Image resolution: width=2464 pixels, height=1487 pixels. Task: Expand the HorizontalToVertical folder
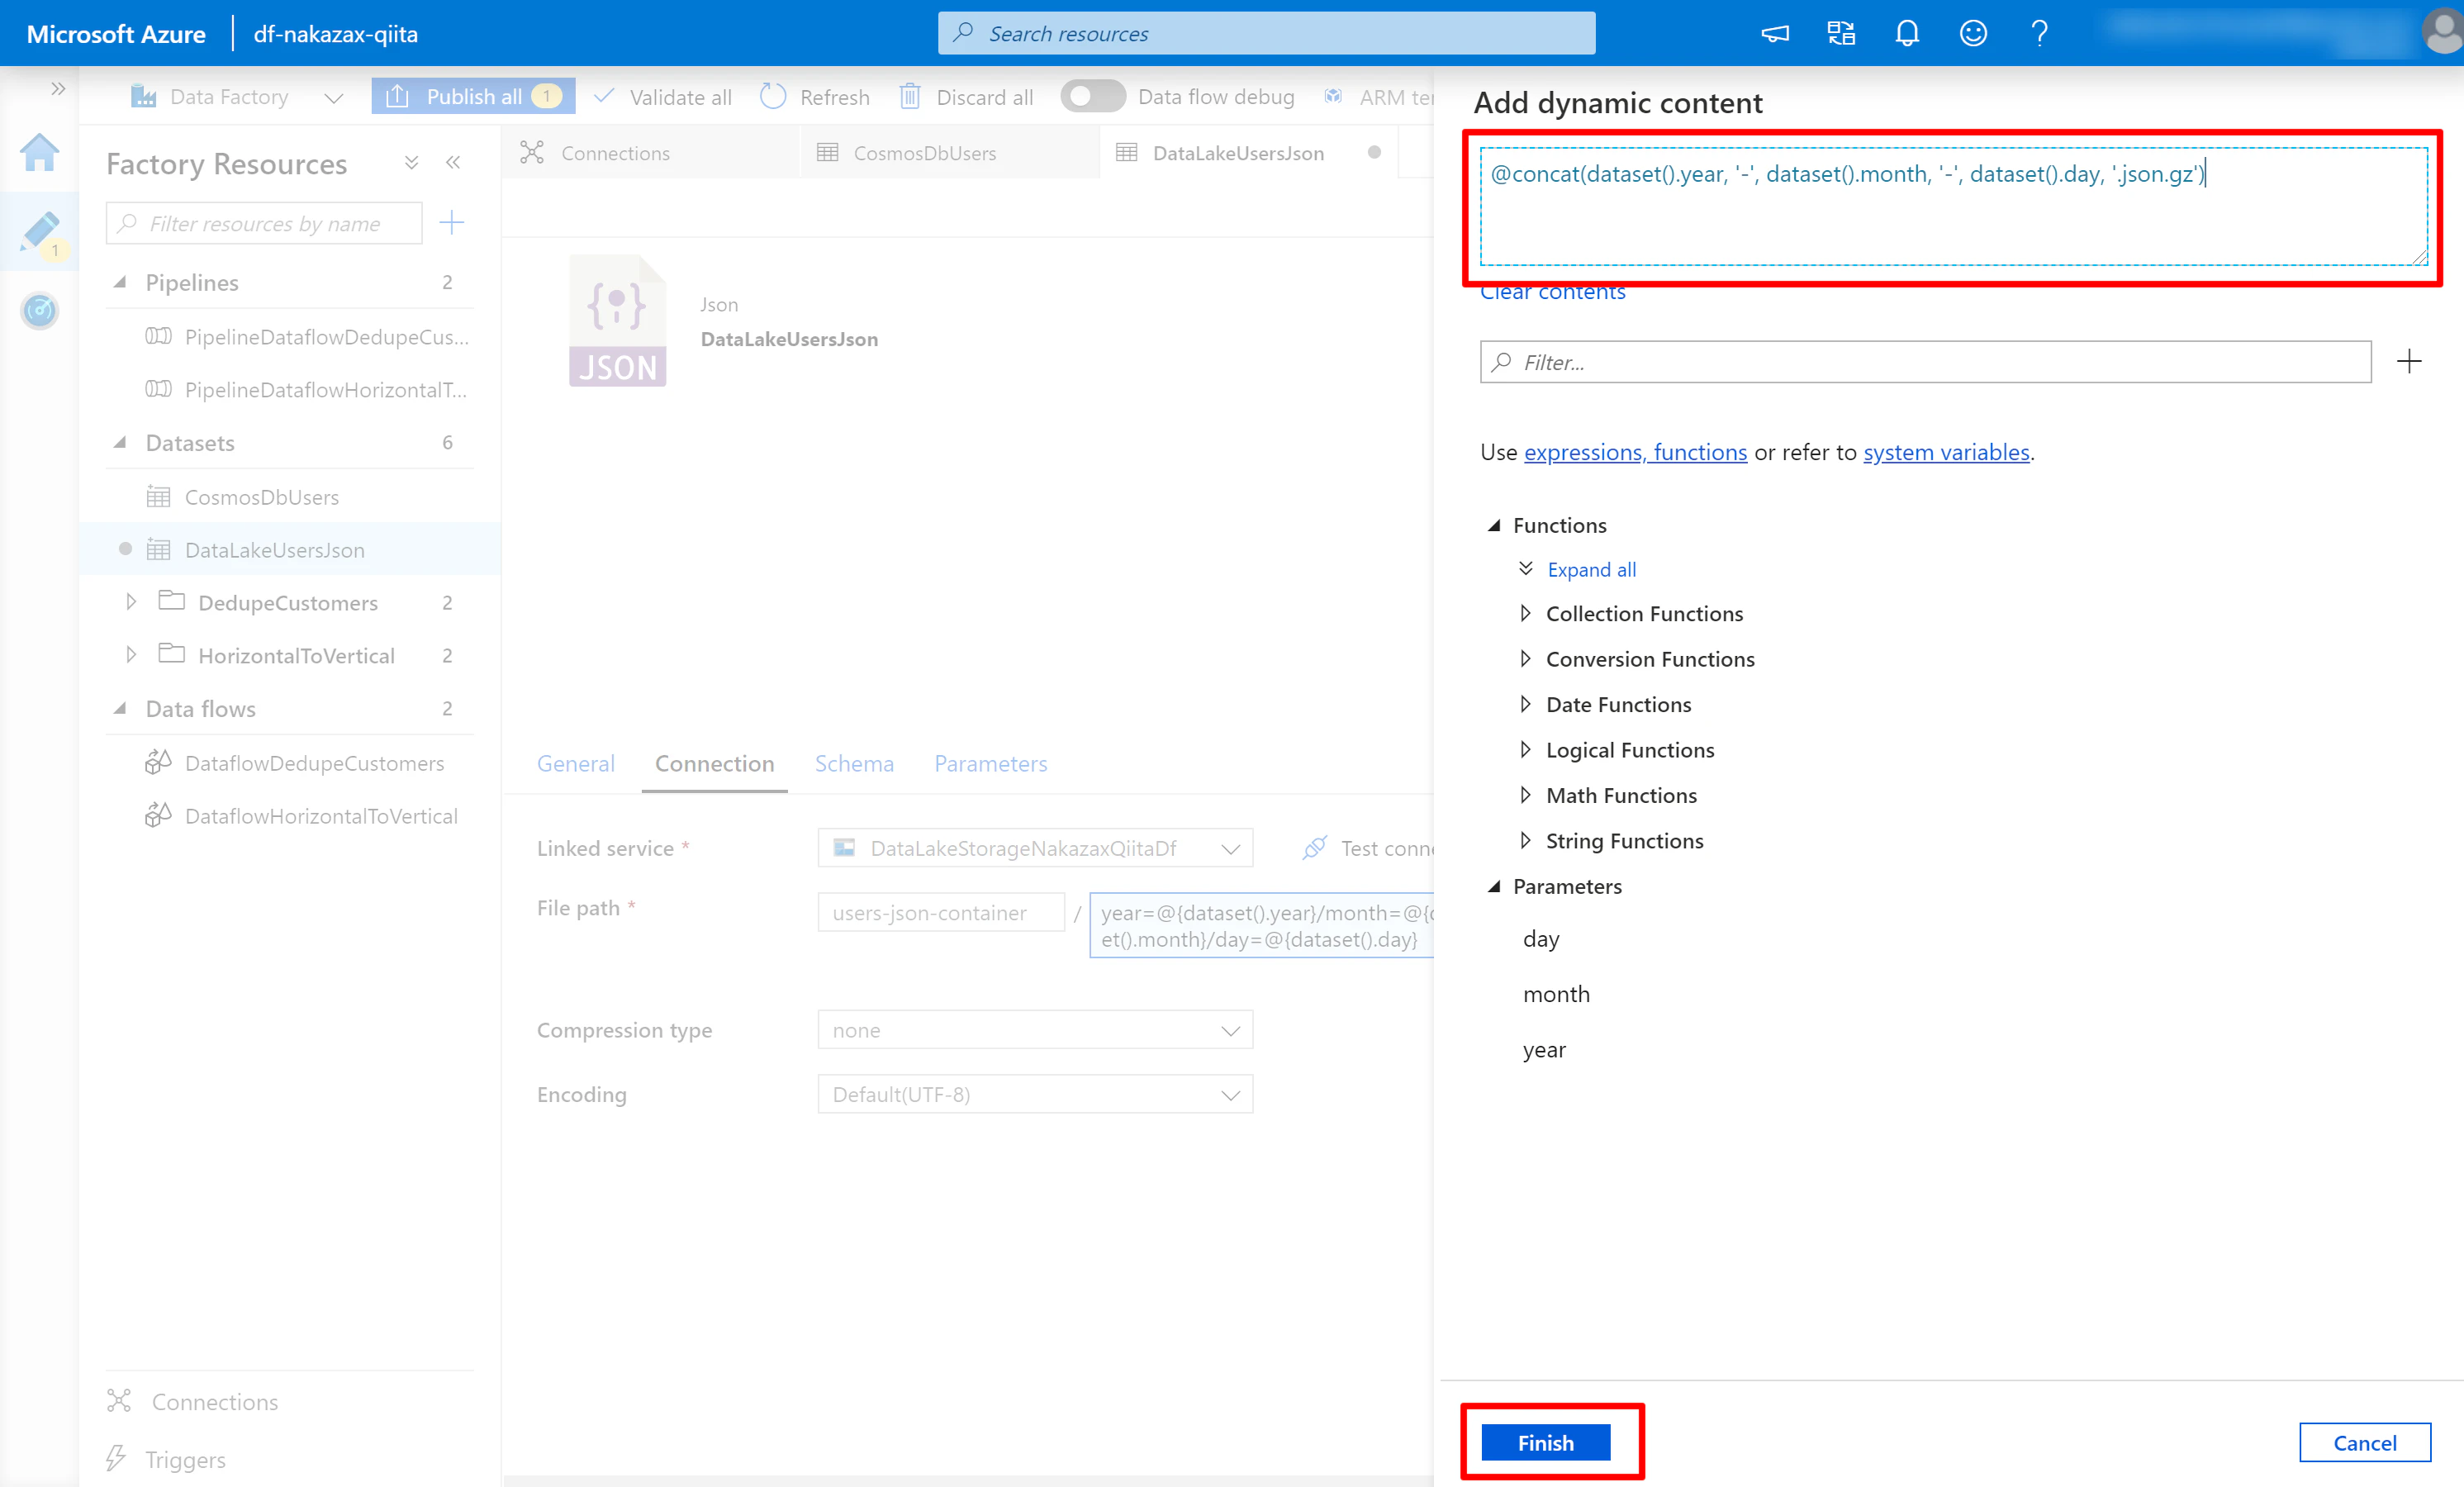pyautogui.click(x=130, y=655)
